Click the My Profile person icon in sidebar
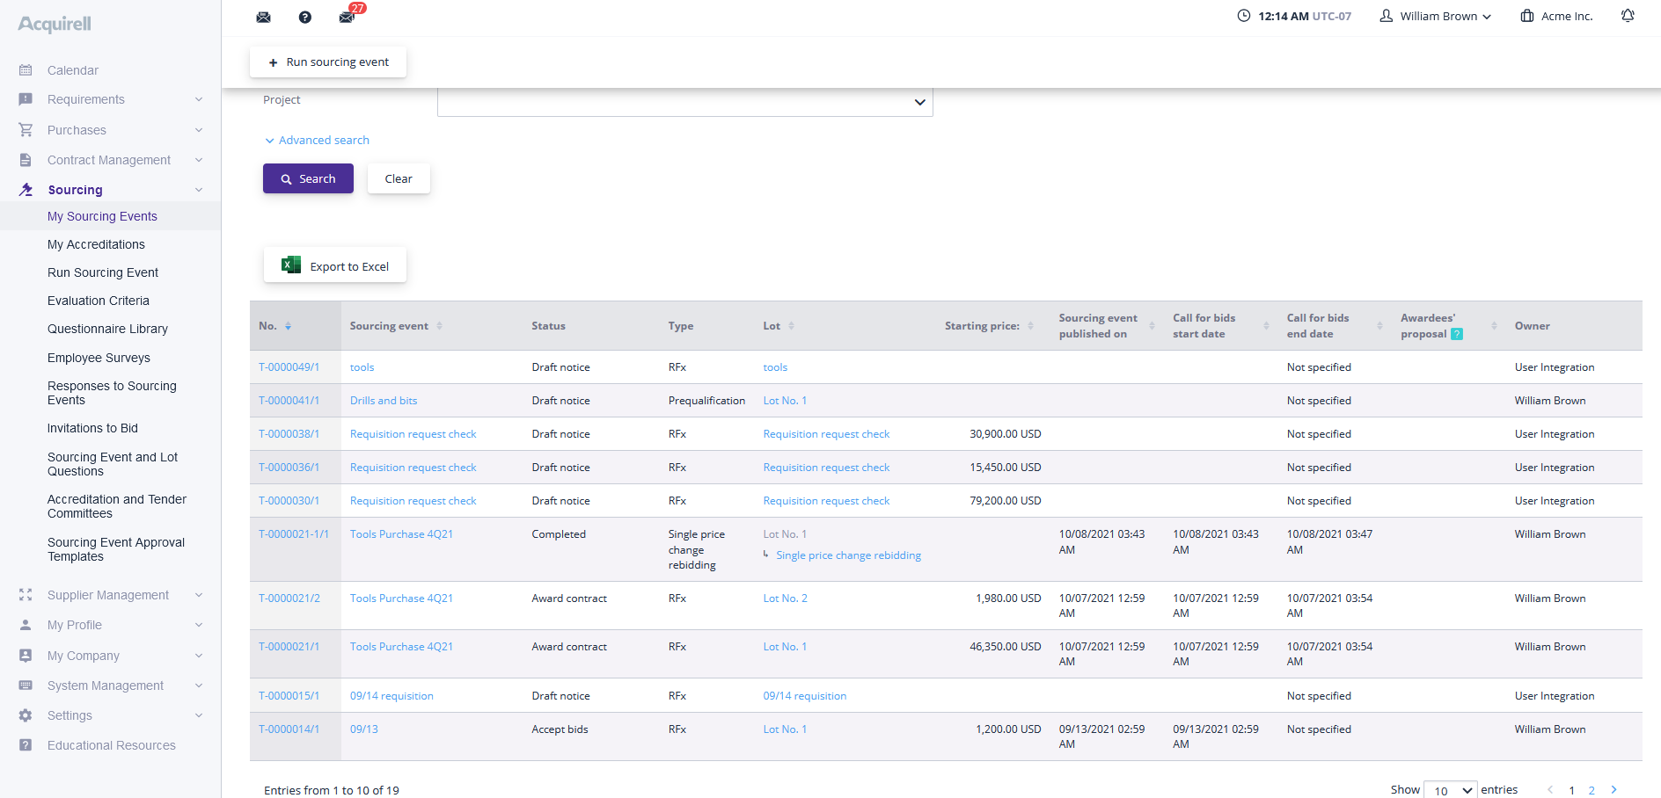This screenshot has height=798, width=1661. click(26, 625)
